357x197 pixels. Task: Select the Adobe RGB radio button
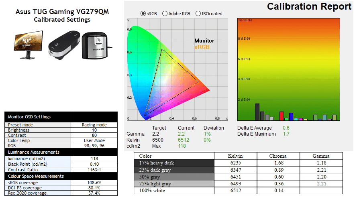point(165,14)
